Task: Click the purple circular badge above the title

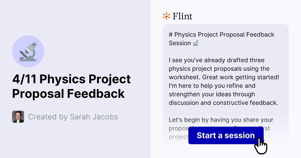Action: point(28,51)
